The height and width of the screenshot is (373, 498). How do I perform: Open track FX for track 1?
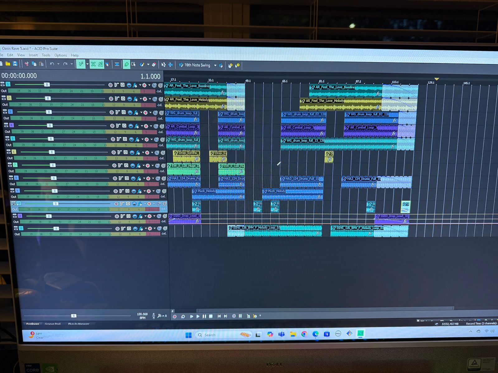(x=135, y=85)
